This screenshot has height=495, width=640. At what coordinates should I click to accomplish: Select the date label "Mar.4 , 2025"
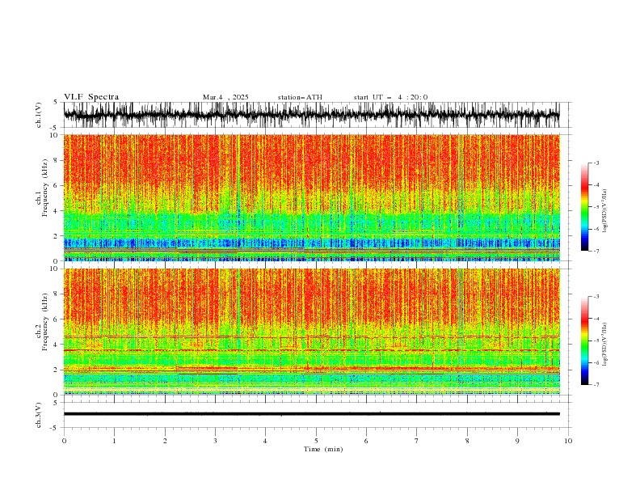pos(225,97)
